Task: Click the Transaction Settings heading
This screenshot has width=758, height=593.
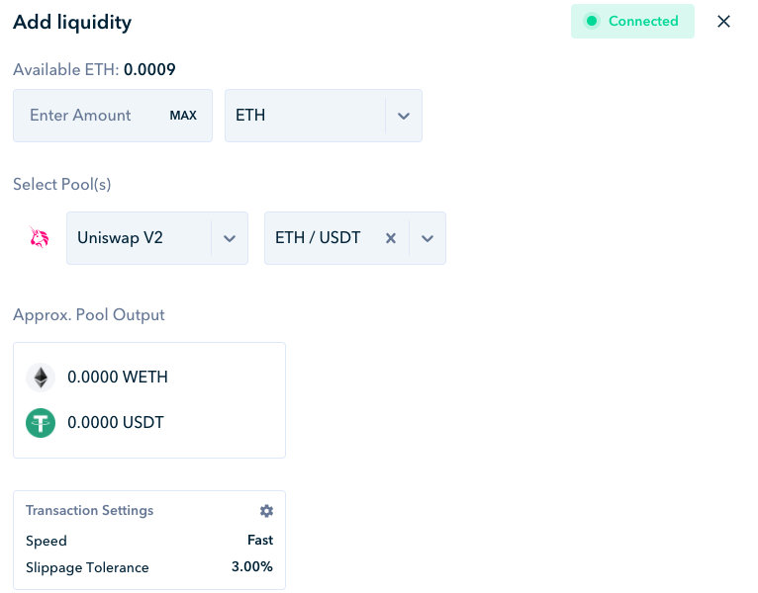Action: [90, 511]
